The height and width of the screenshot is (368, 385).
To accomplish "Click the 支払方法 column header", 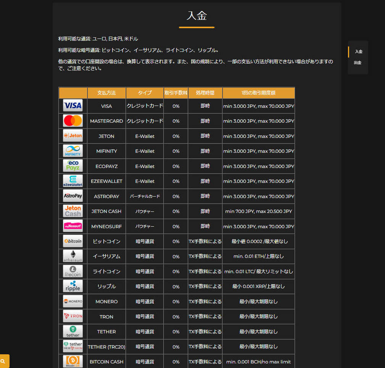I will [106, 93].
